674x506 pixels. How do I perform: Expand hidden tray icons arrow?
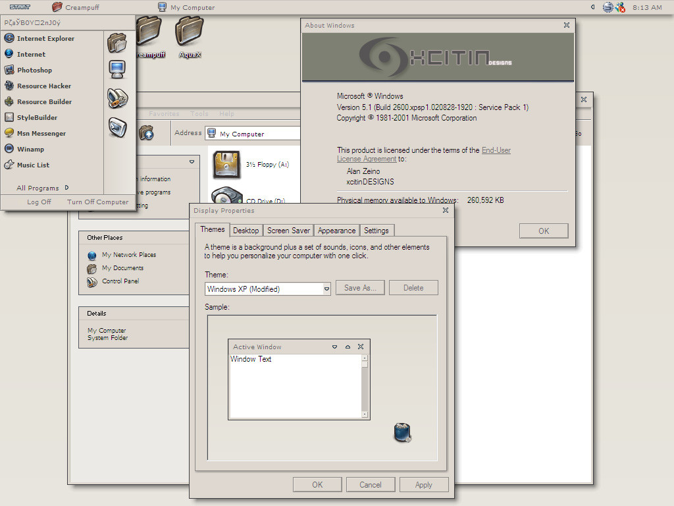[x=593, y=7]
